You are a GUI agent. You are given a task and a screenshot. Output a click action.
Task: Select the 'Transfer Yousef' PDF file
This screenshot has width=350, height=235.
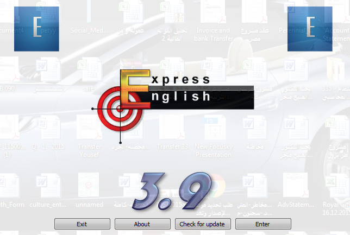89,136
